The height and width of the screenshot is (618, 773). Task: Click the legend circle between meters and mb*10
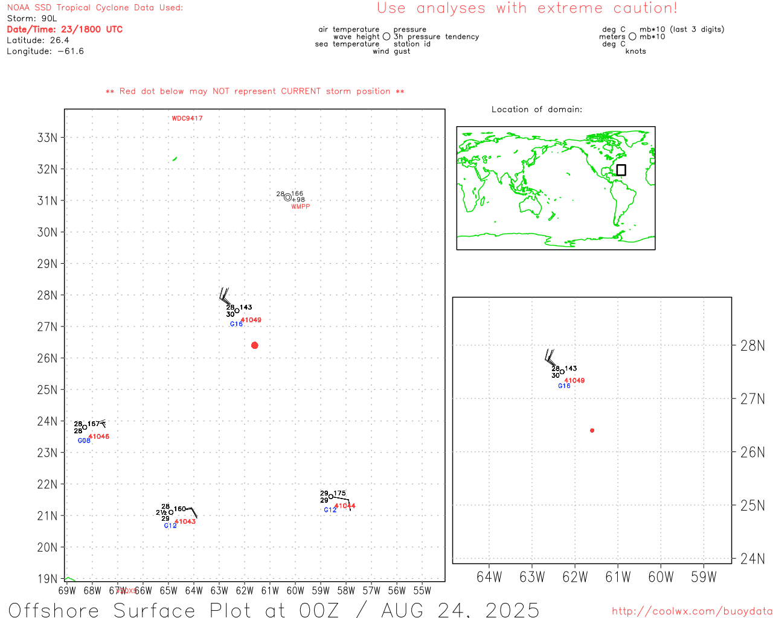click(632, 36)
